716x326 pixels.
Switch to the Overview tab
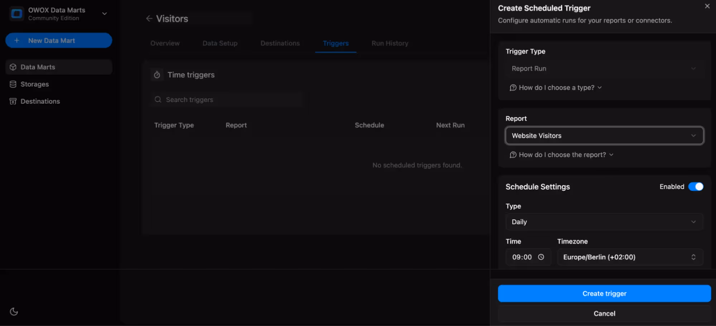[x=165, y=43]
